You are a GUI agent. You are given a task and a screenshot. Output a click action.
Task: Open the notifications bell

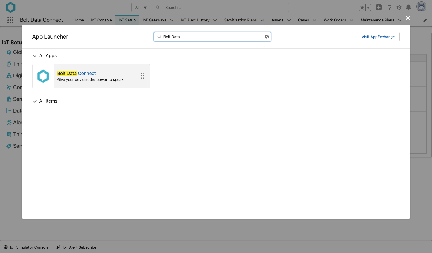409,7
